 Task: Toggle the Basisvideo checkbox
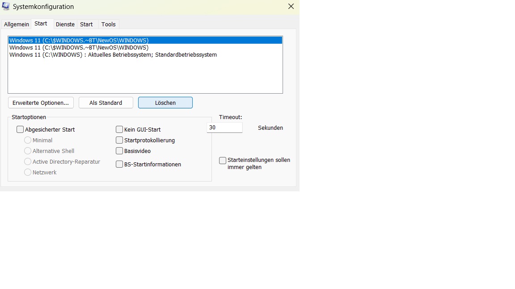119,151
